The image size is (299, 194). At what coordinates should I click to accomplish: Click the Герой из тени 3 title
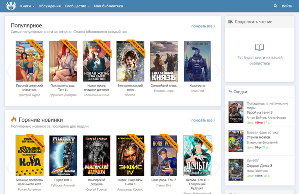259,113
